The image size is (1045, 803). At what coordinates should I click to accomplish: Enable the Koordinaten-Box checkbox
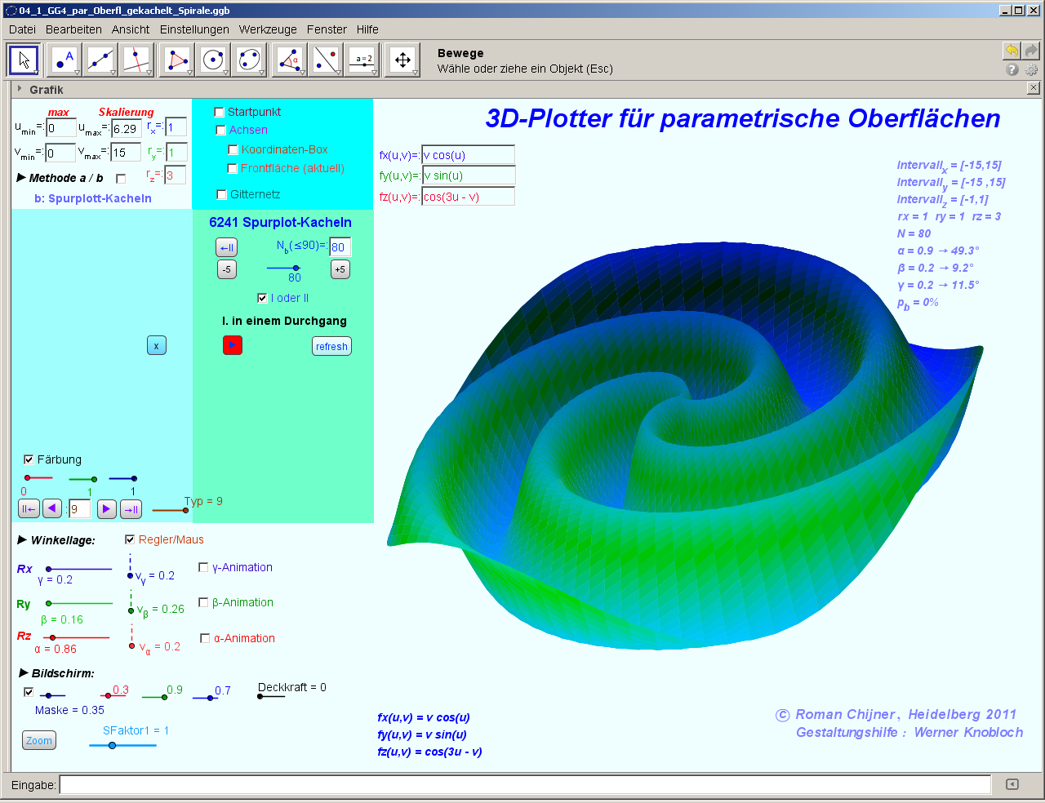tap(233, 150)
